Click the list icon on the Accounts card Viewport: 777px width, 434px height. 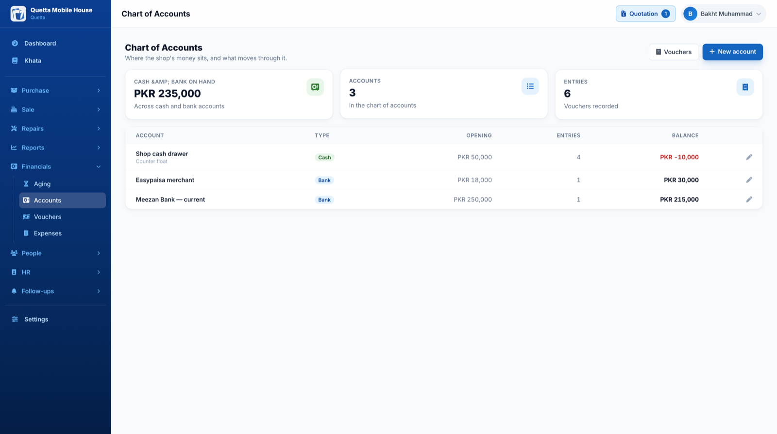(x=530, y=86)
